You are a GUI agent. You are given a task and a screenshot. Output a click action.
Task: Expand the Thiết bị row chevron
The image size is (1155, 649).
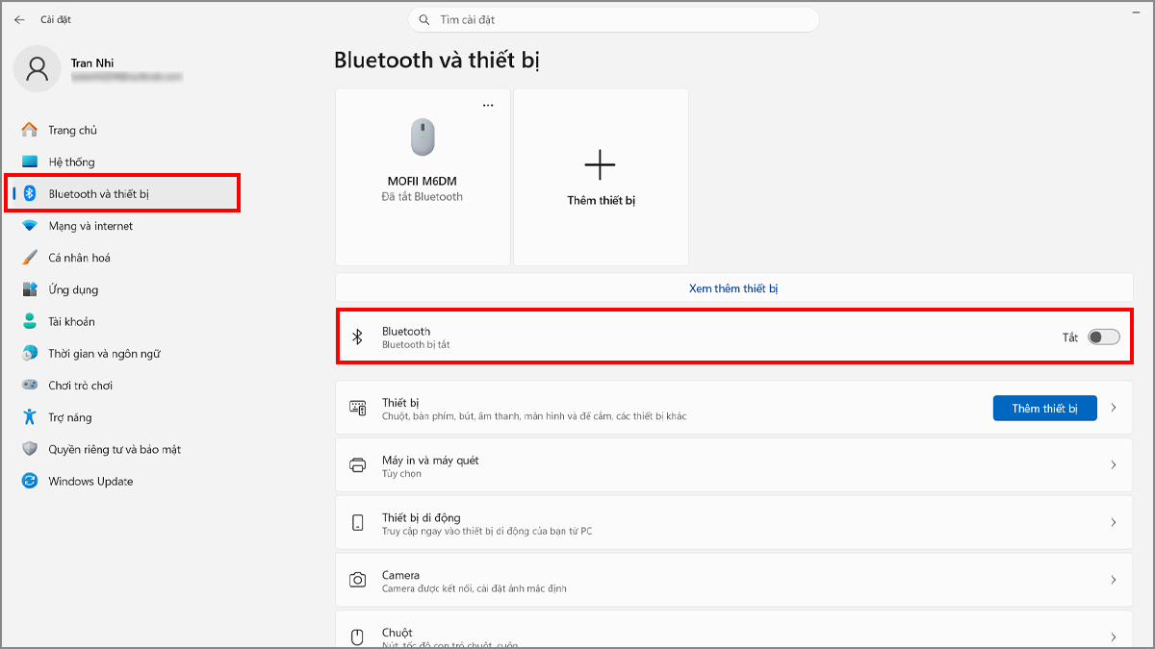[1114, 408]
